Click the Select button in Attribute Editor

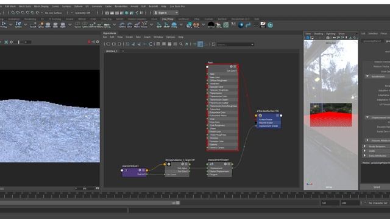377,187
